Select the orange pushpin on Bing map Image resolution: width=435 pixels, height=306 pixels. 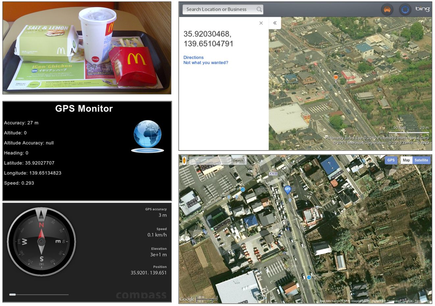[x=336, y=78]
